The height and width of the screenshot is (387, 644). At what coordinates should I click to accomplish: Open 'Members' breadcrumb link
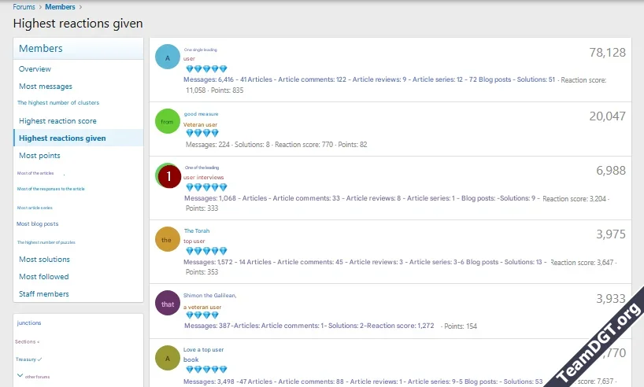click(x=60, y=7)
